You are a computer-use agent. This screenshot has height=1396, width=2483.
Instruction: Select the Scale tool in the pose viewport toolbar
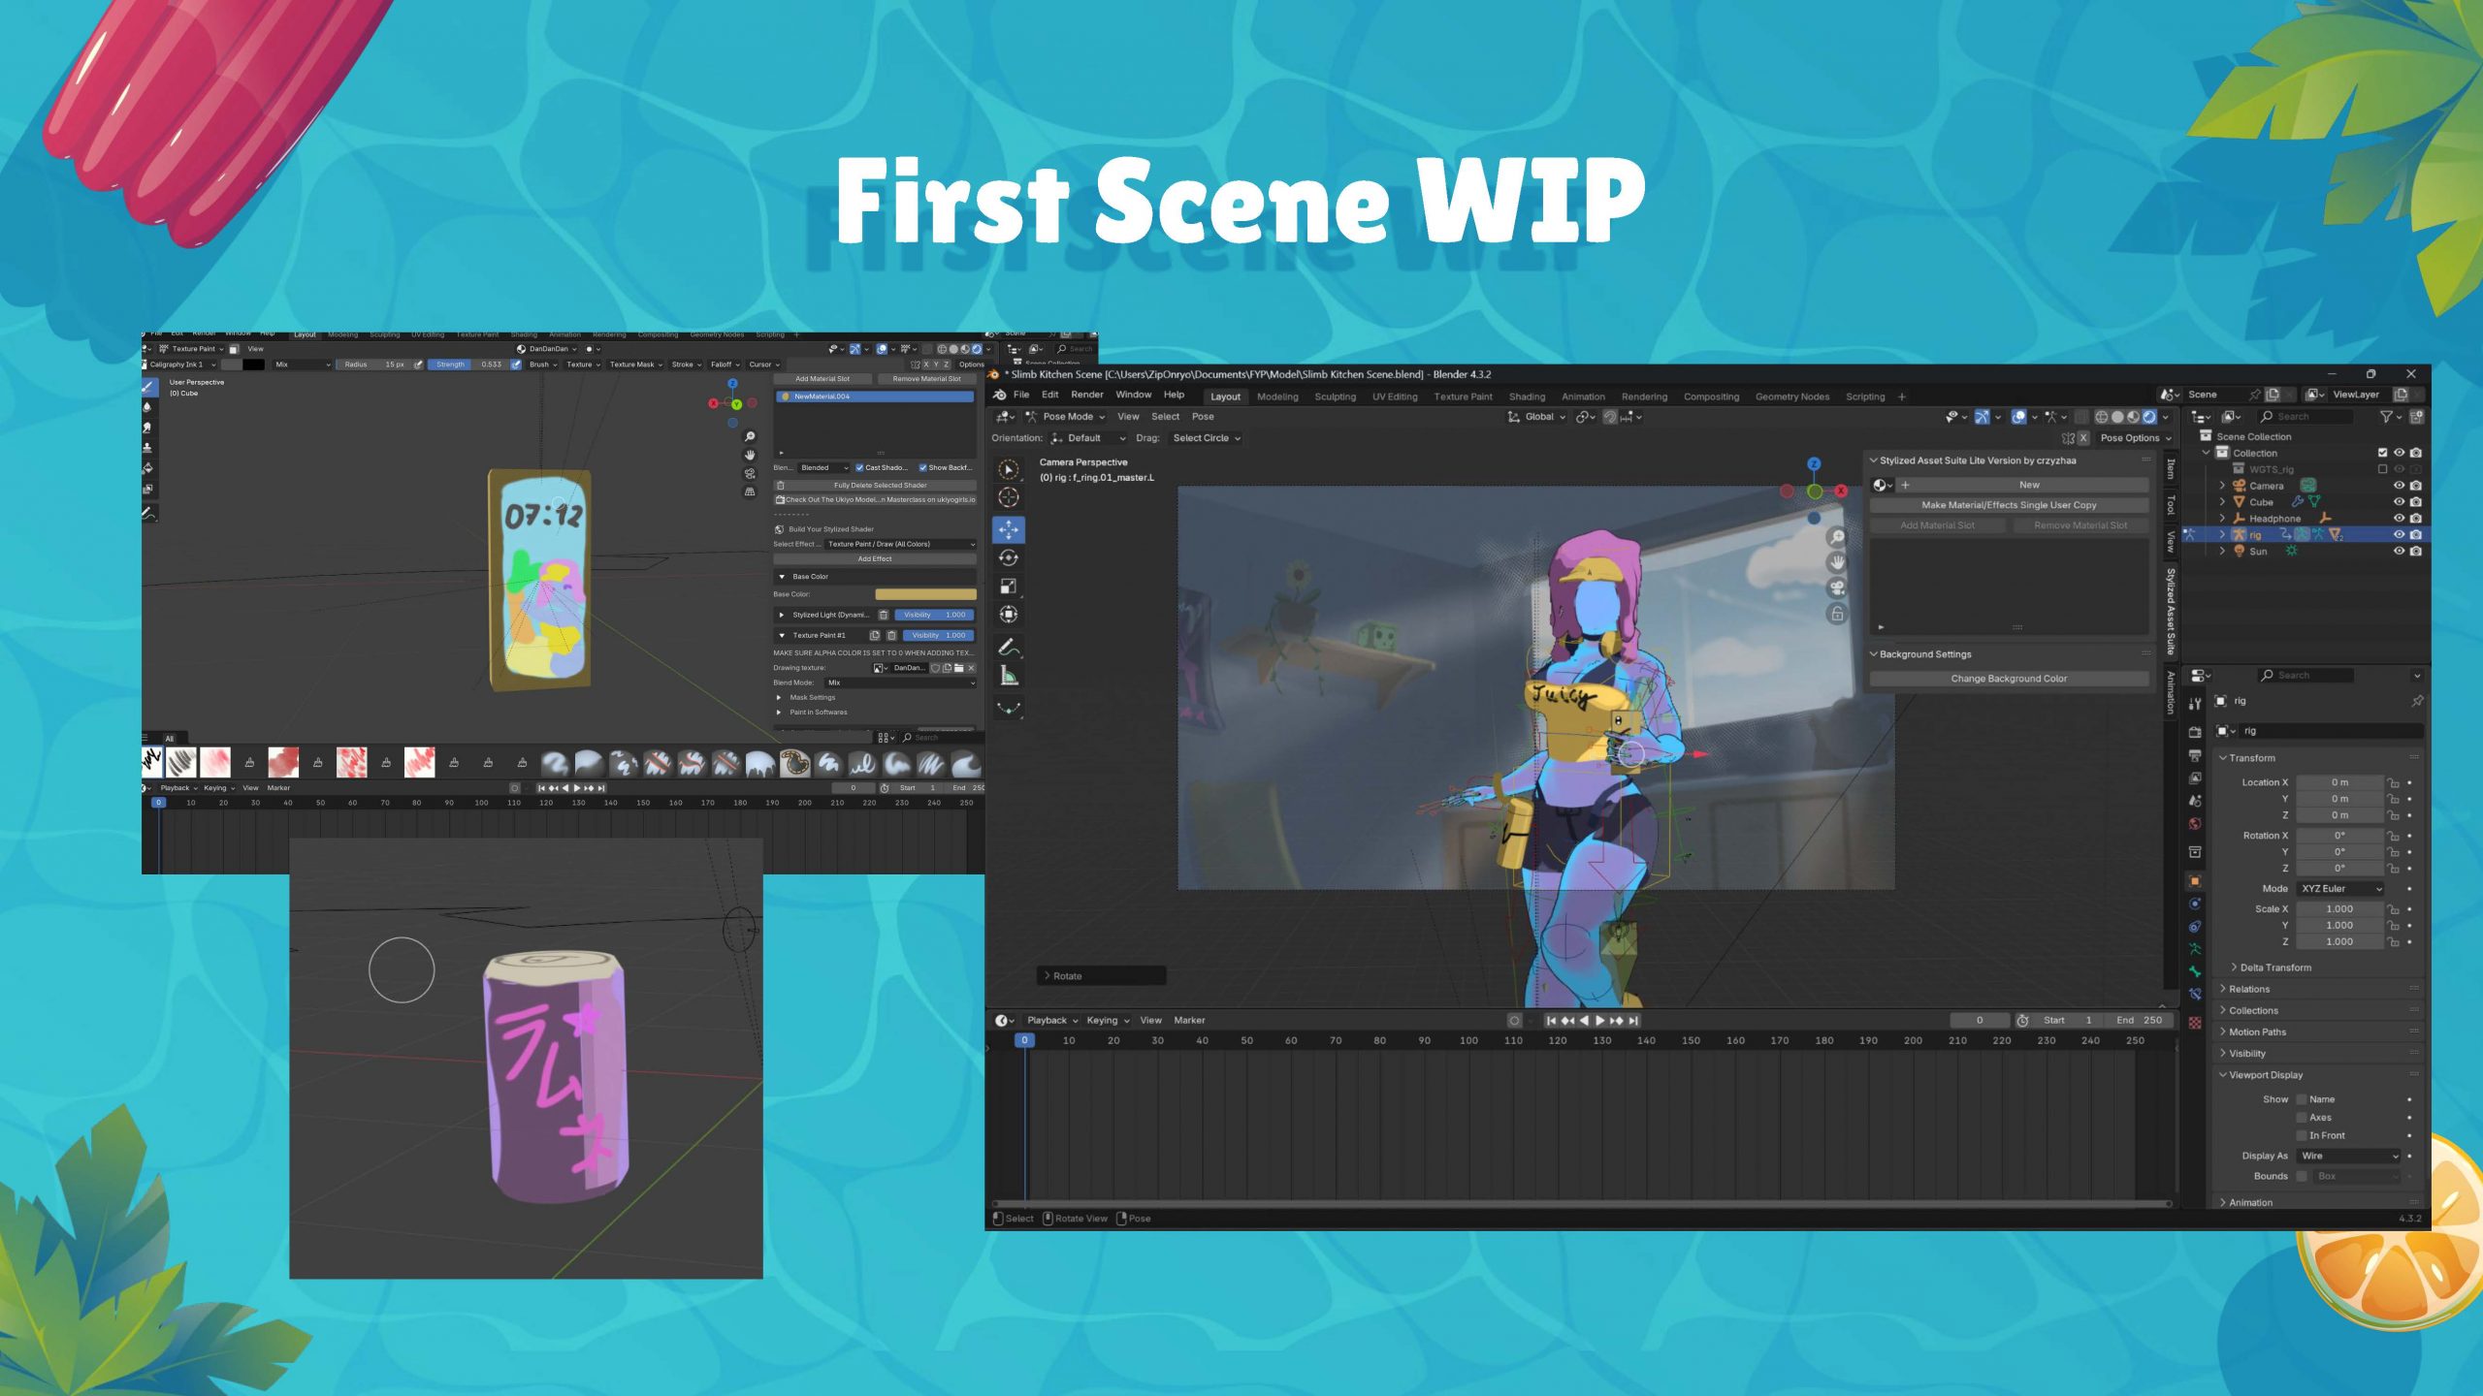(1009, 586)
